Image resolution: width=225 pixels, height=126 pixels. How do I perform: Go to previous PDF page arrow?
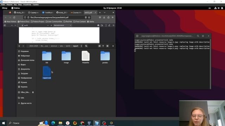click(12, 25)
